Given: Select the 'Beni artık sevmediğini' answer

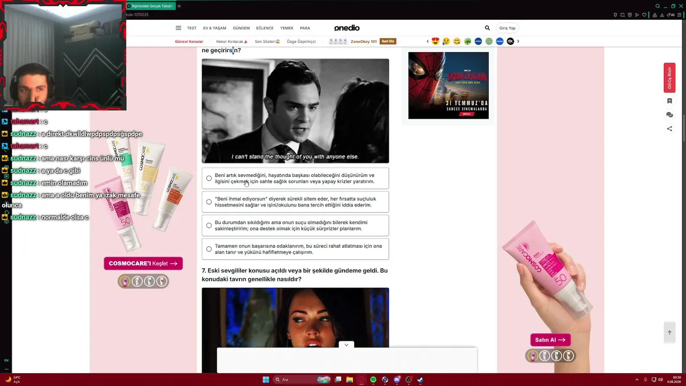Looking at the screenshot, I should (295, 179).
